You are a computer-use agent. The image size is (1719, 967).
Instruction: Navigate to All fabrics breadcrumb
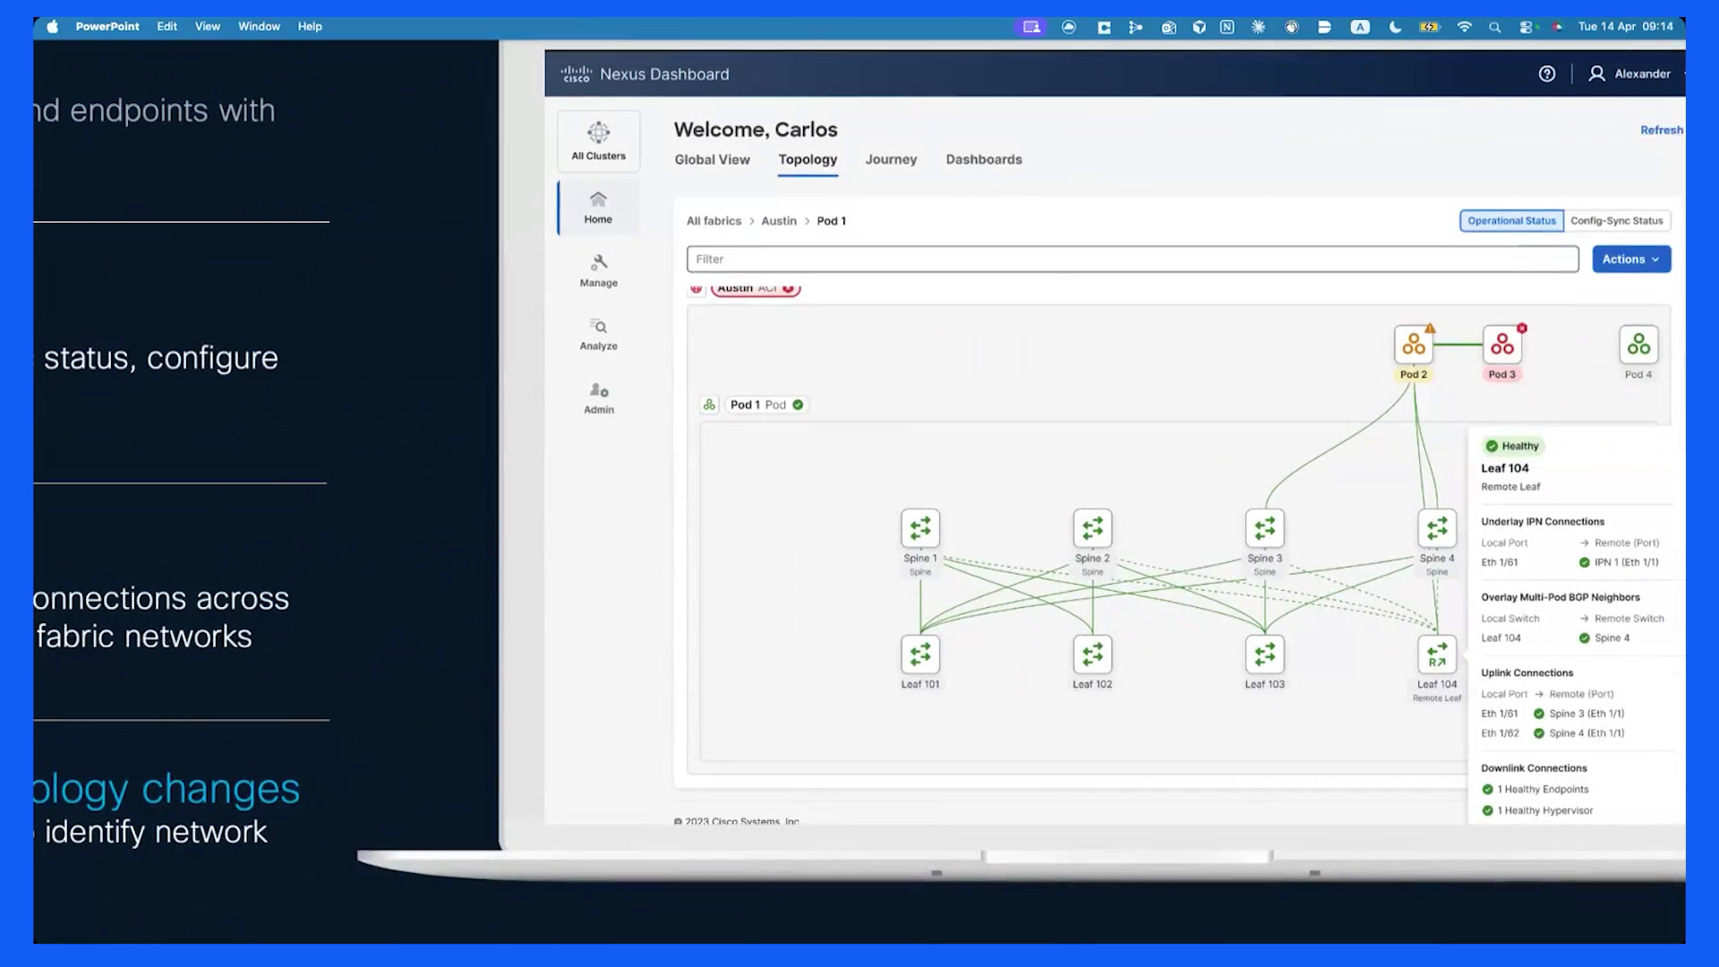point(714,221)
